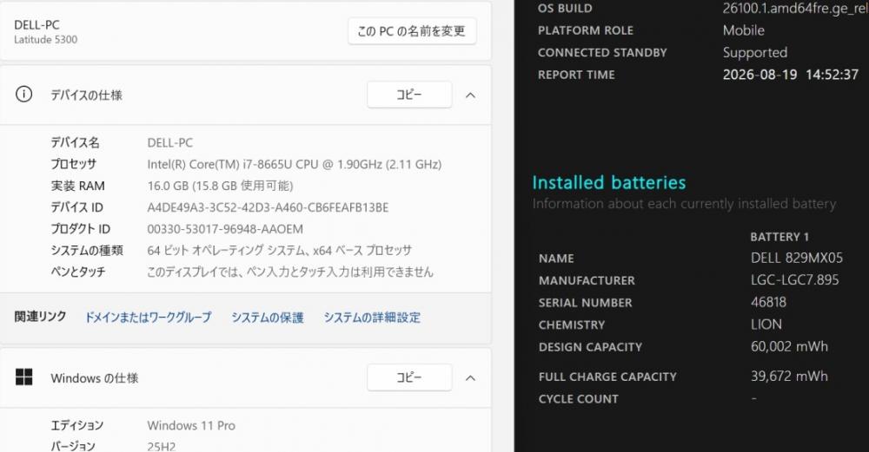Select platform role value Mobile
The image size is (869, 452).
[x=743, y=30]
